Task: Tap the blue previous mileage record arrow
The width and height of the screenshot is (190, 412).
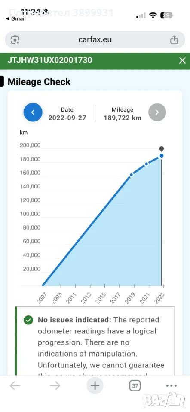Action: (33, 112)
